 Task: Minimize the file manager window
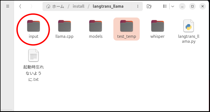tap(183, 6)
